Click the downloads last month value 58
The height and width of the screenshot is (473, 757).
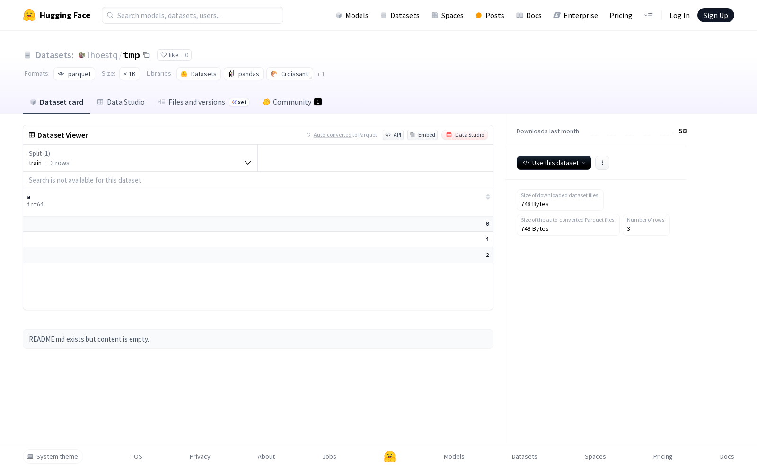683,131
